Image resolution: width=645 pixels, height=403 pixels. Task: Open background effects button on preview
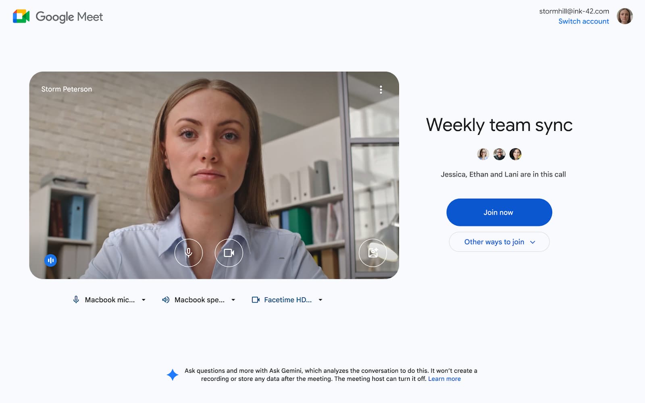pos(373,253)
